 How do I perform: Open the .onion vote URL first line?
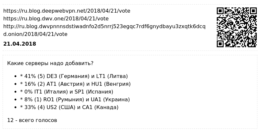pos(104,27)
